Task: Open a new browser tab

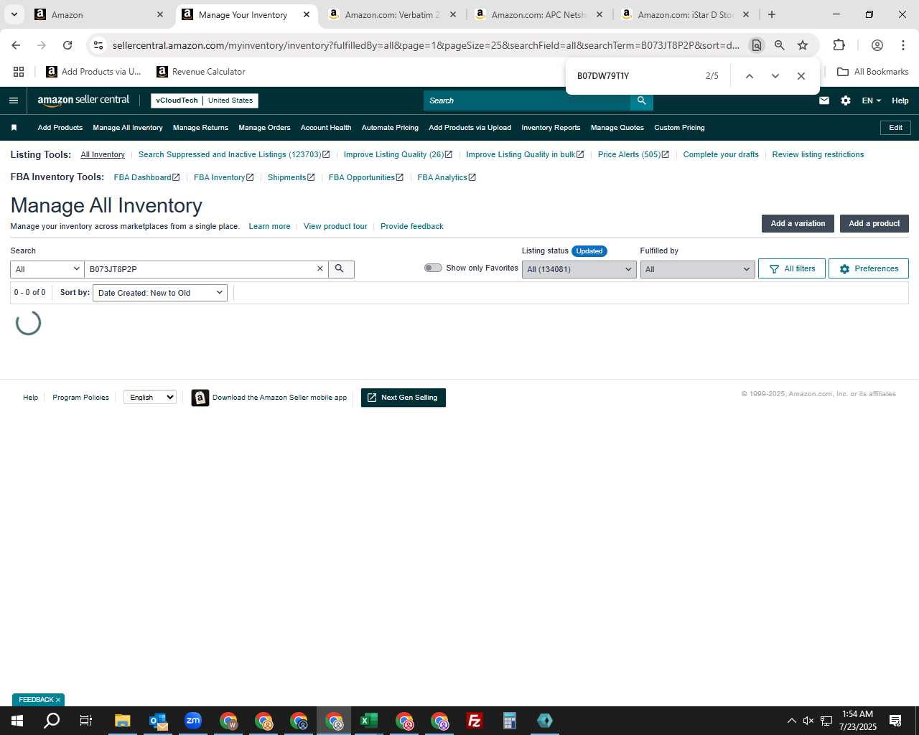Action: 772,14
